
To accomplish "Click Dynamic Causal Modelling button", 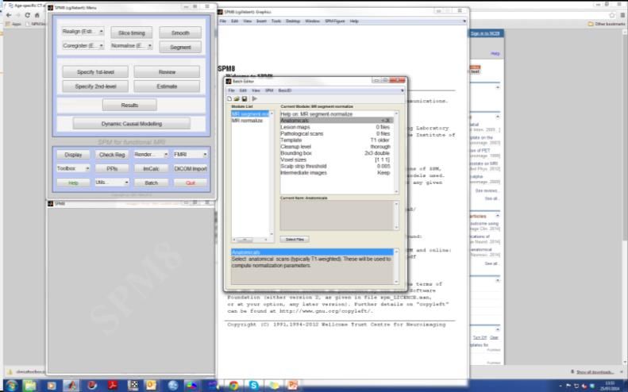I will point(131,124).
